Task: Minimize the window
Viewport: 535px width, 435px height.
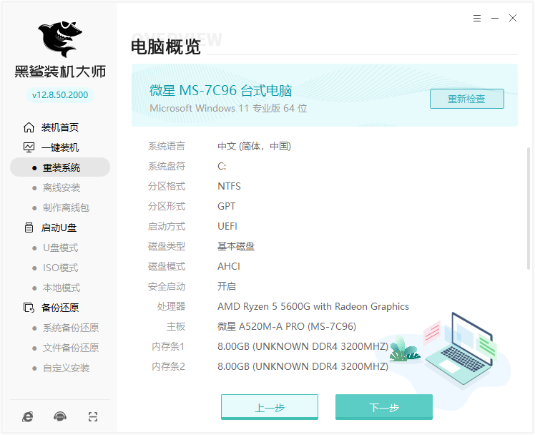Action: 495,18
